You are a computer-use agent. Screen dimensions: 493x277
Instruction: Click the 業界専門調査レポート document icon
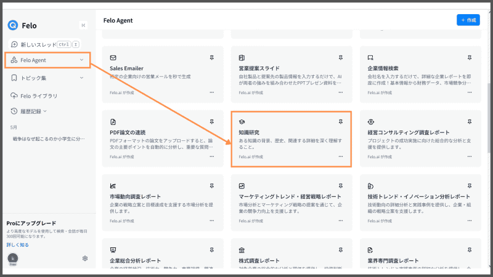[370, 251]
